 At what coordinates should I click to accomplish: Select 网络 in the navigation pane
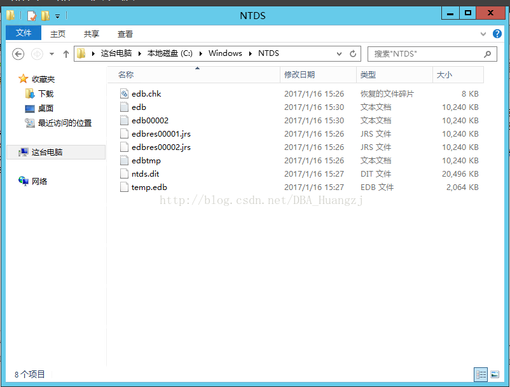pyautogui.click(x=39, y=181)
